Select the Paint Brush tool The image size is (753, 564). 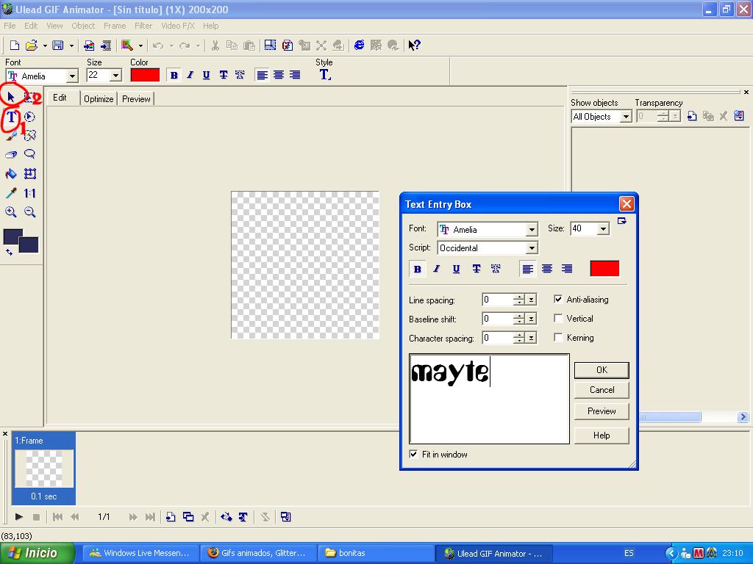[x=11, y=136]
